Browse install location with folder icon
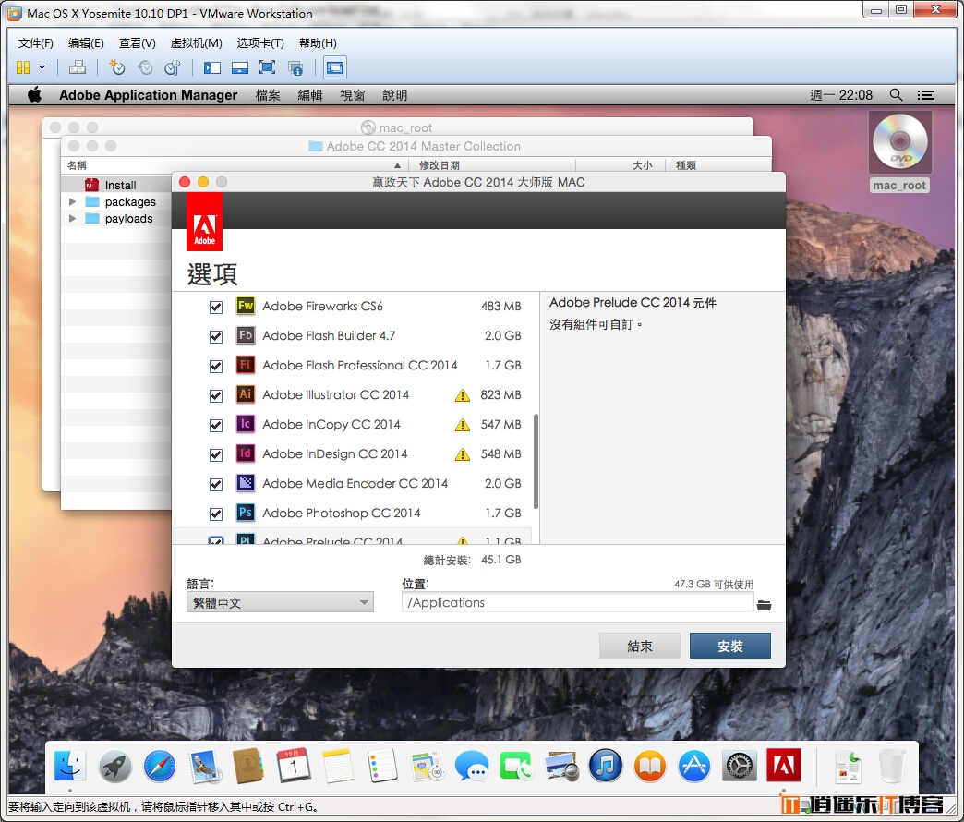This screenshot has width=964, height=822. (765, 605)
